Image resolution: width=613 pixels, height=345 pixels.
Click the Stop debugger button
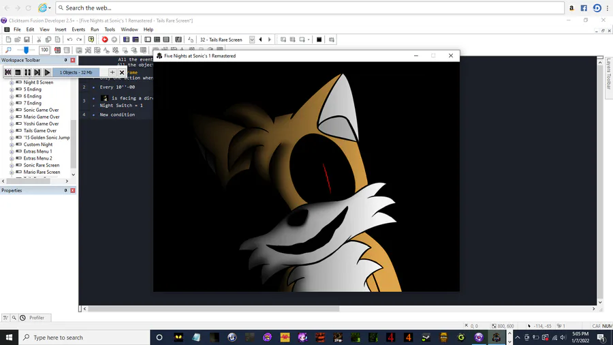coord(18,72)
